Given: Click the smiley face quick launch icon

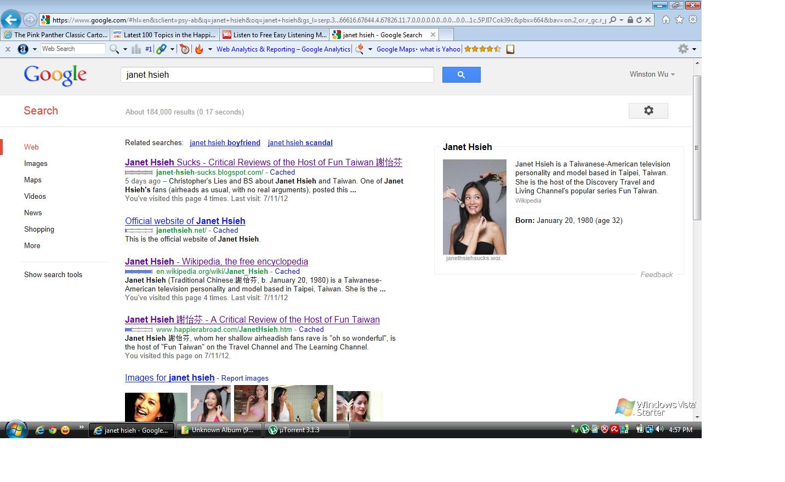Looking at the screenshot, I should (65, 430).
